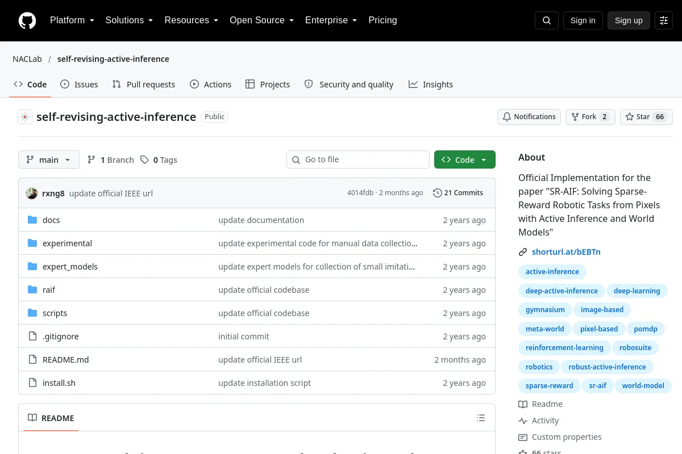
Task: Open appearance settings sliders icon
Action: pos(664,20)
